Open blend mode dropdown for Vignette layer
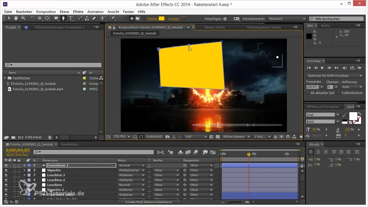The image size is (368, 207). click(x=131, y=170)
